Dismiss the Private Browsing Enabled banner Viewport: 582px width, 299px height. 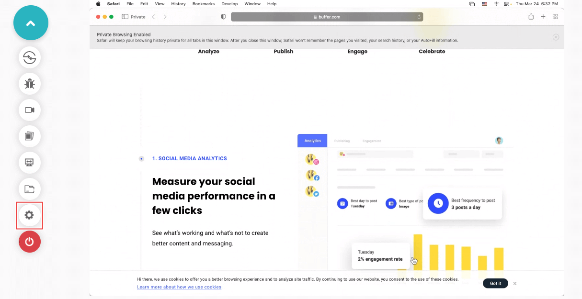[x=556, y=37]
